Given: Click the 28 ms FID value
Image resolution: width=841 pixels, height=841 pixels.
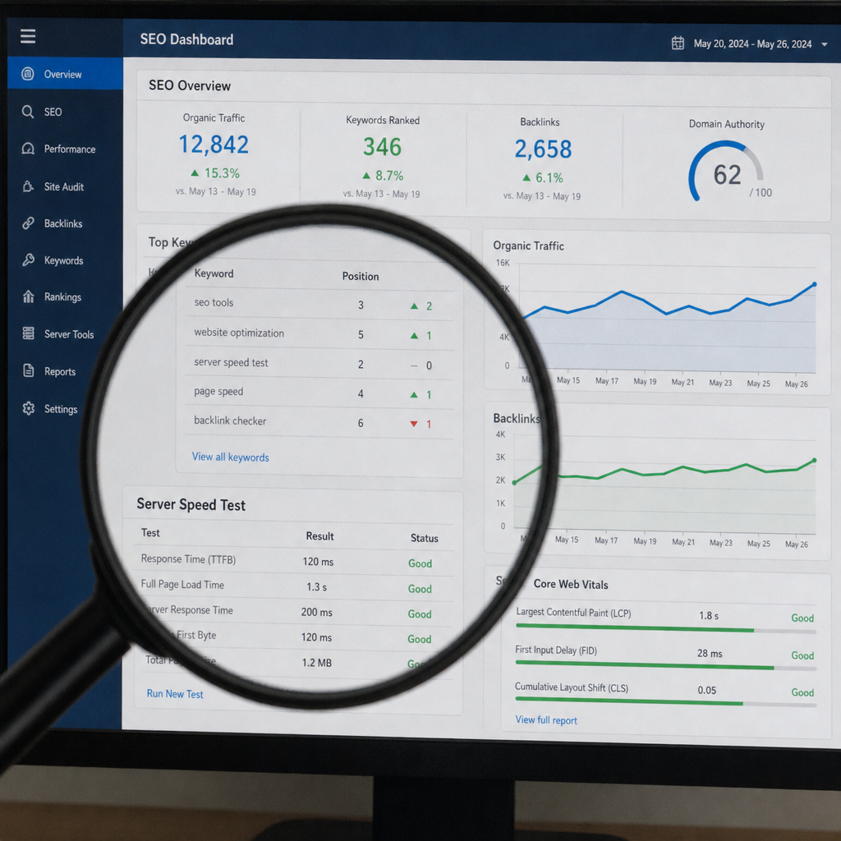Looking at the screenshot, I should click(710, 653).
